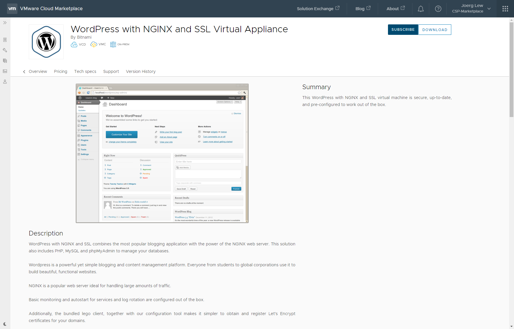Image resolution: width=514 pixels, height=329 pixels.
Task: Open the Joerg Lew account dropdown
Action: [x=471, y=9]
